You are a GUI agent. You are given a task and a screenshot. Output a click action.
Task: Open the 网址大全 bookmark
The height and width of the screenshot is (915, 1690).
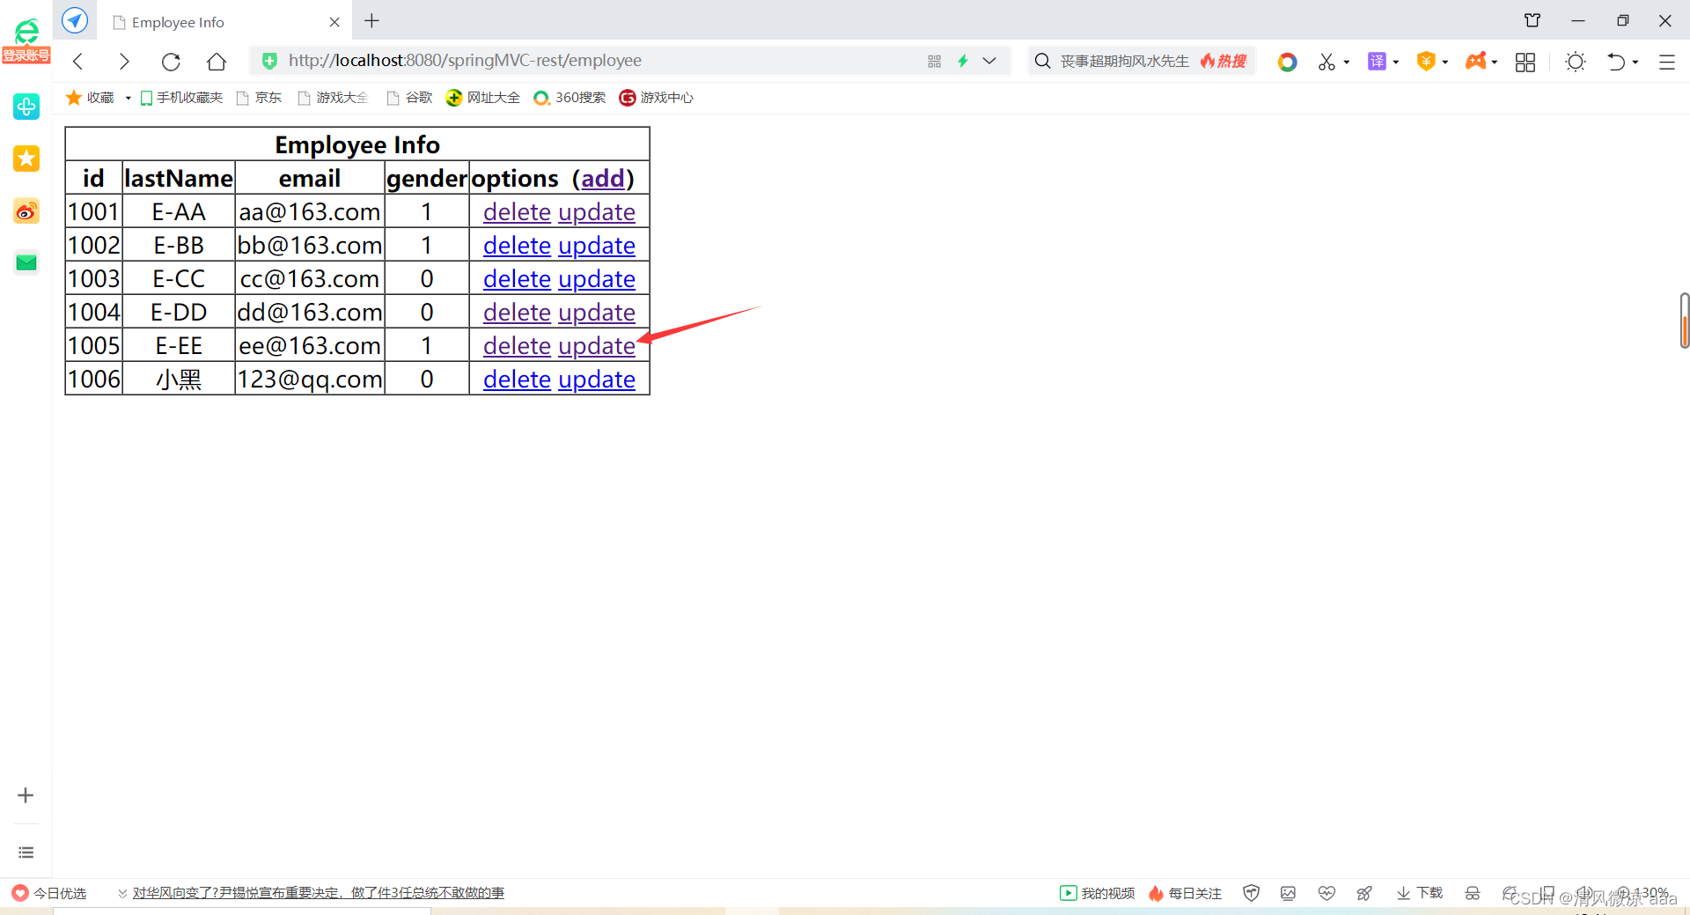(x=483, y=98)
